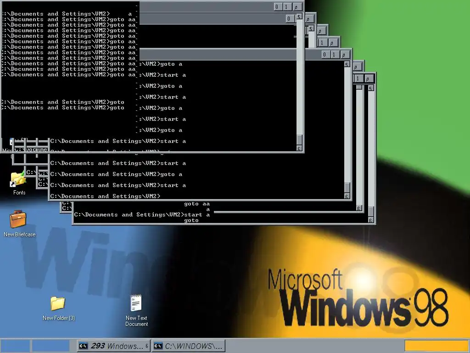The image size is (470, 353).
Task: Select the New Briefcase desktop icon
Action: click(19, 223)
